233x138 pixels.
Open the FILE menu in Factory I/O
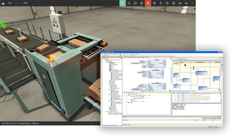click(10, 3)
